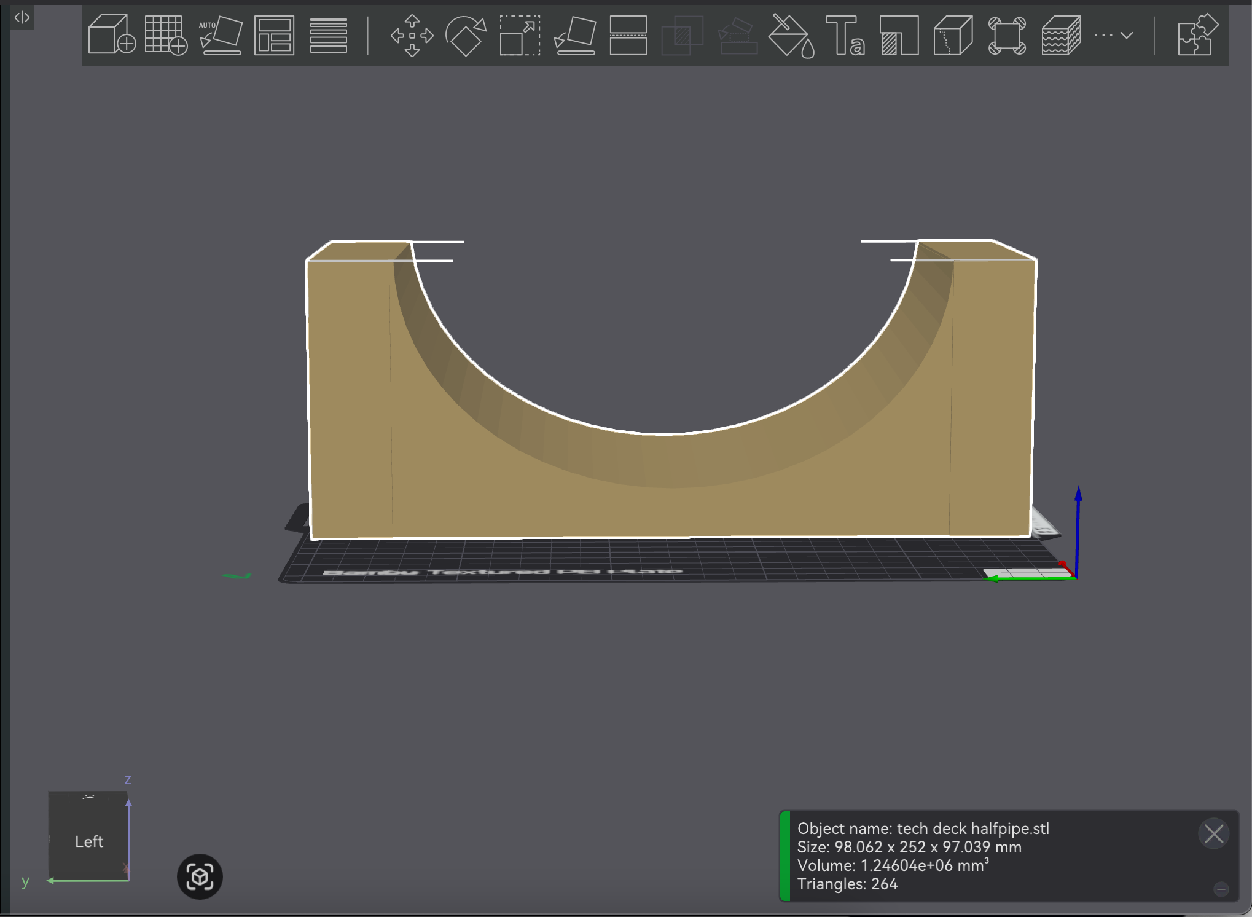Close the object info notification
Image resolution: width=1252 pixels, height=917 pixels.
[x=1213, y=834]
